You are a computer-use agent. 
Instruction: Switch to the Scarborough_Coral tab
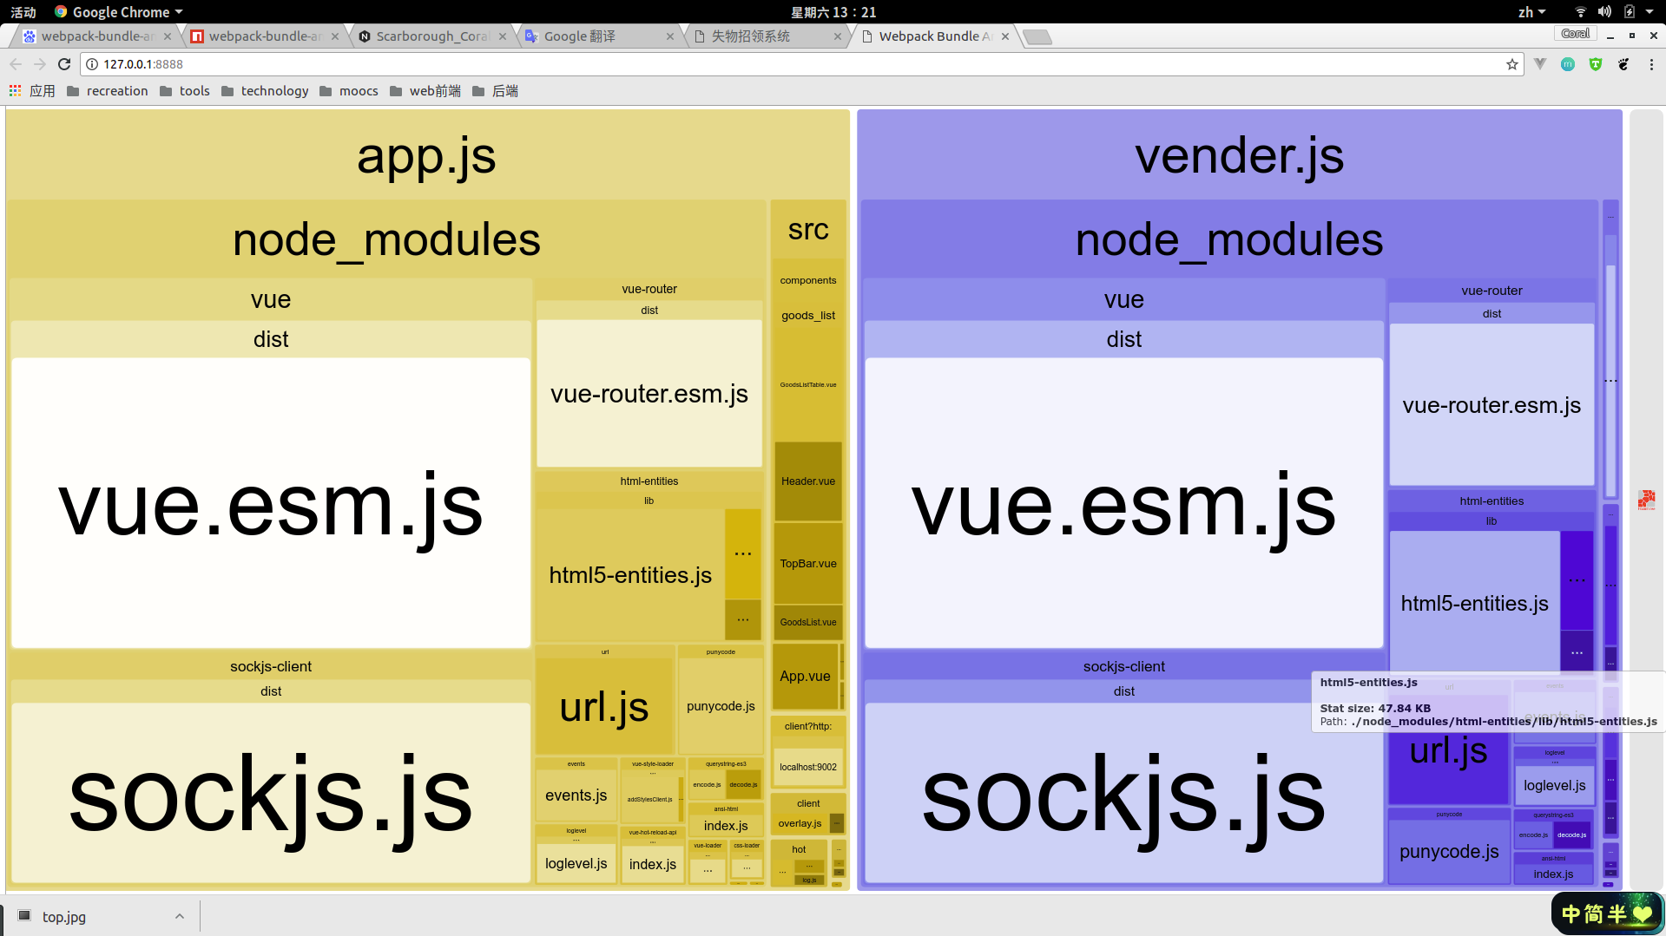[x=431, y=36]
